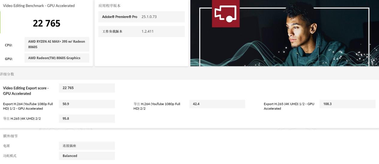Select the H.265 1/2 result 108.3
Viewport: 379px width, 164px height.
tap(348, 104)
